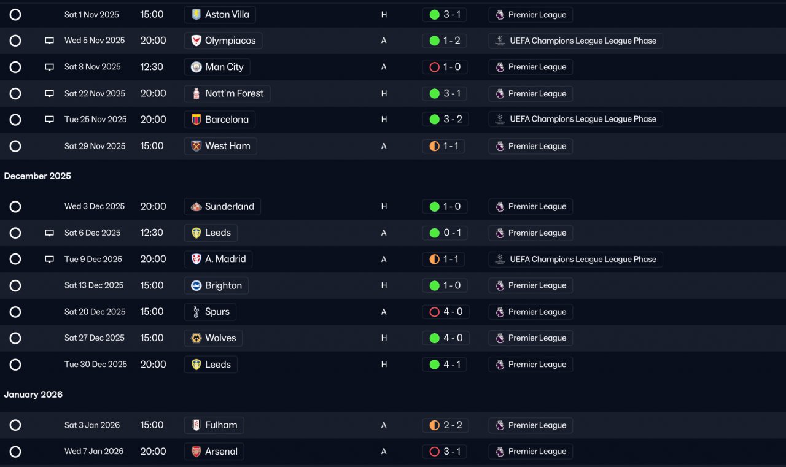Click the January 2026 month header
786x467 pixels.
tap(33, 395)
